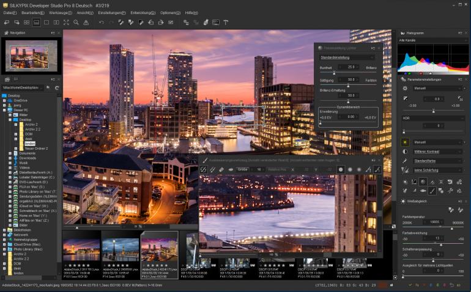Select Neuer Ordner 2 folder
The image size is (471, 292).
pyautogui.click(x=36, y=148)
